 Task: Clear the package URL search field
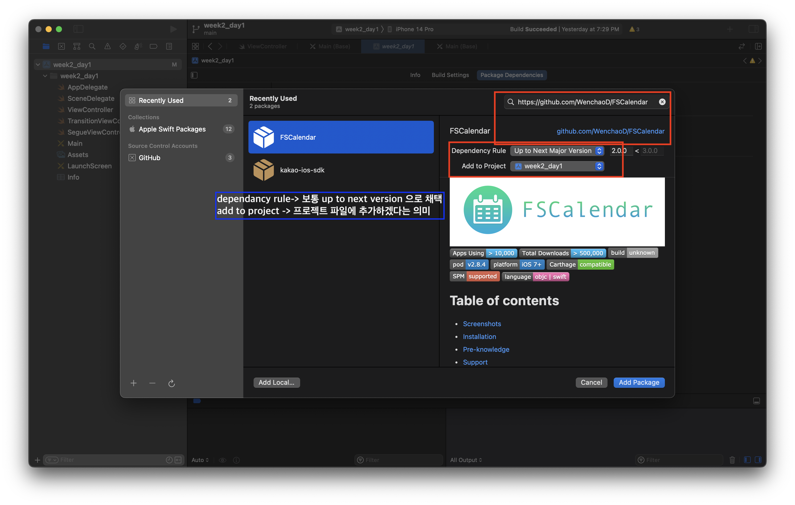662,102
